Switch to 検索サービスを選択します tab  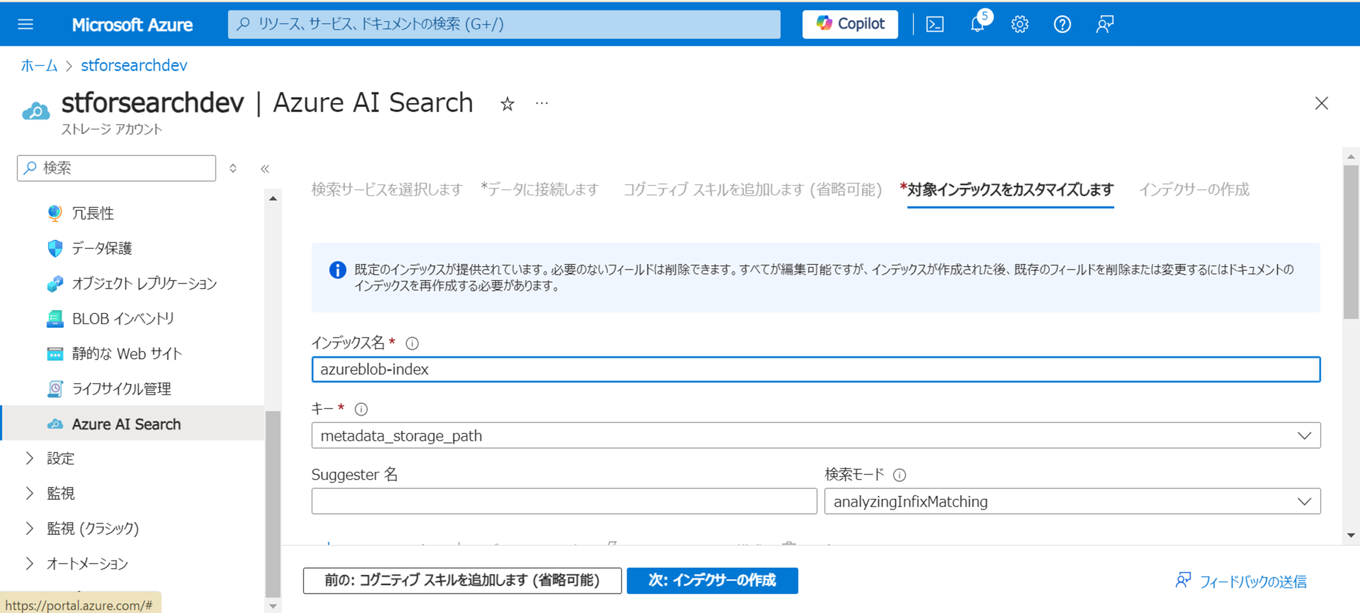[387, 189]
